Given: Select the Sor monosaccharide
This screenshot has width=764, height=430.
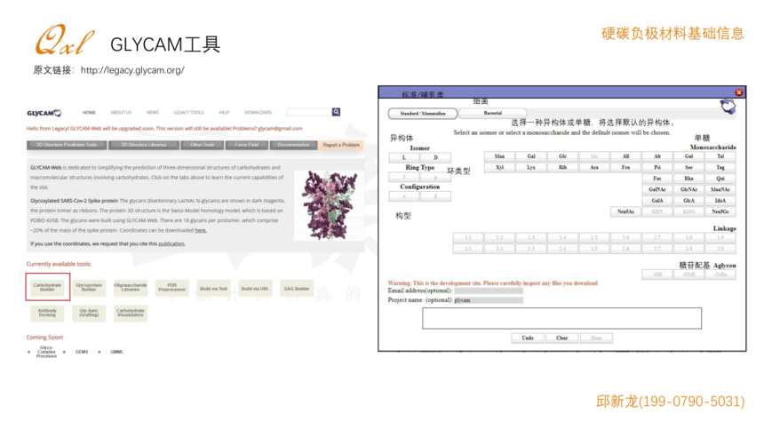Looking at the screenshot, I should 689,167.
